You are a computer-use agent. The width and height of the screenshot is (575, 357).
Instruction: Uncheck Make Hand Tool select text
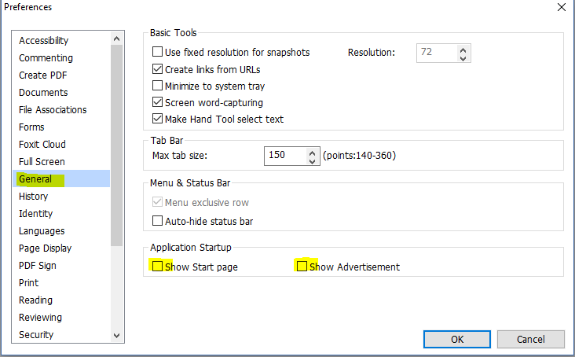click(x=157, y=118)
